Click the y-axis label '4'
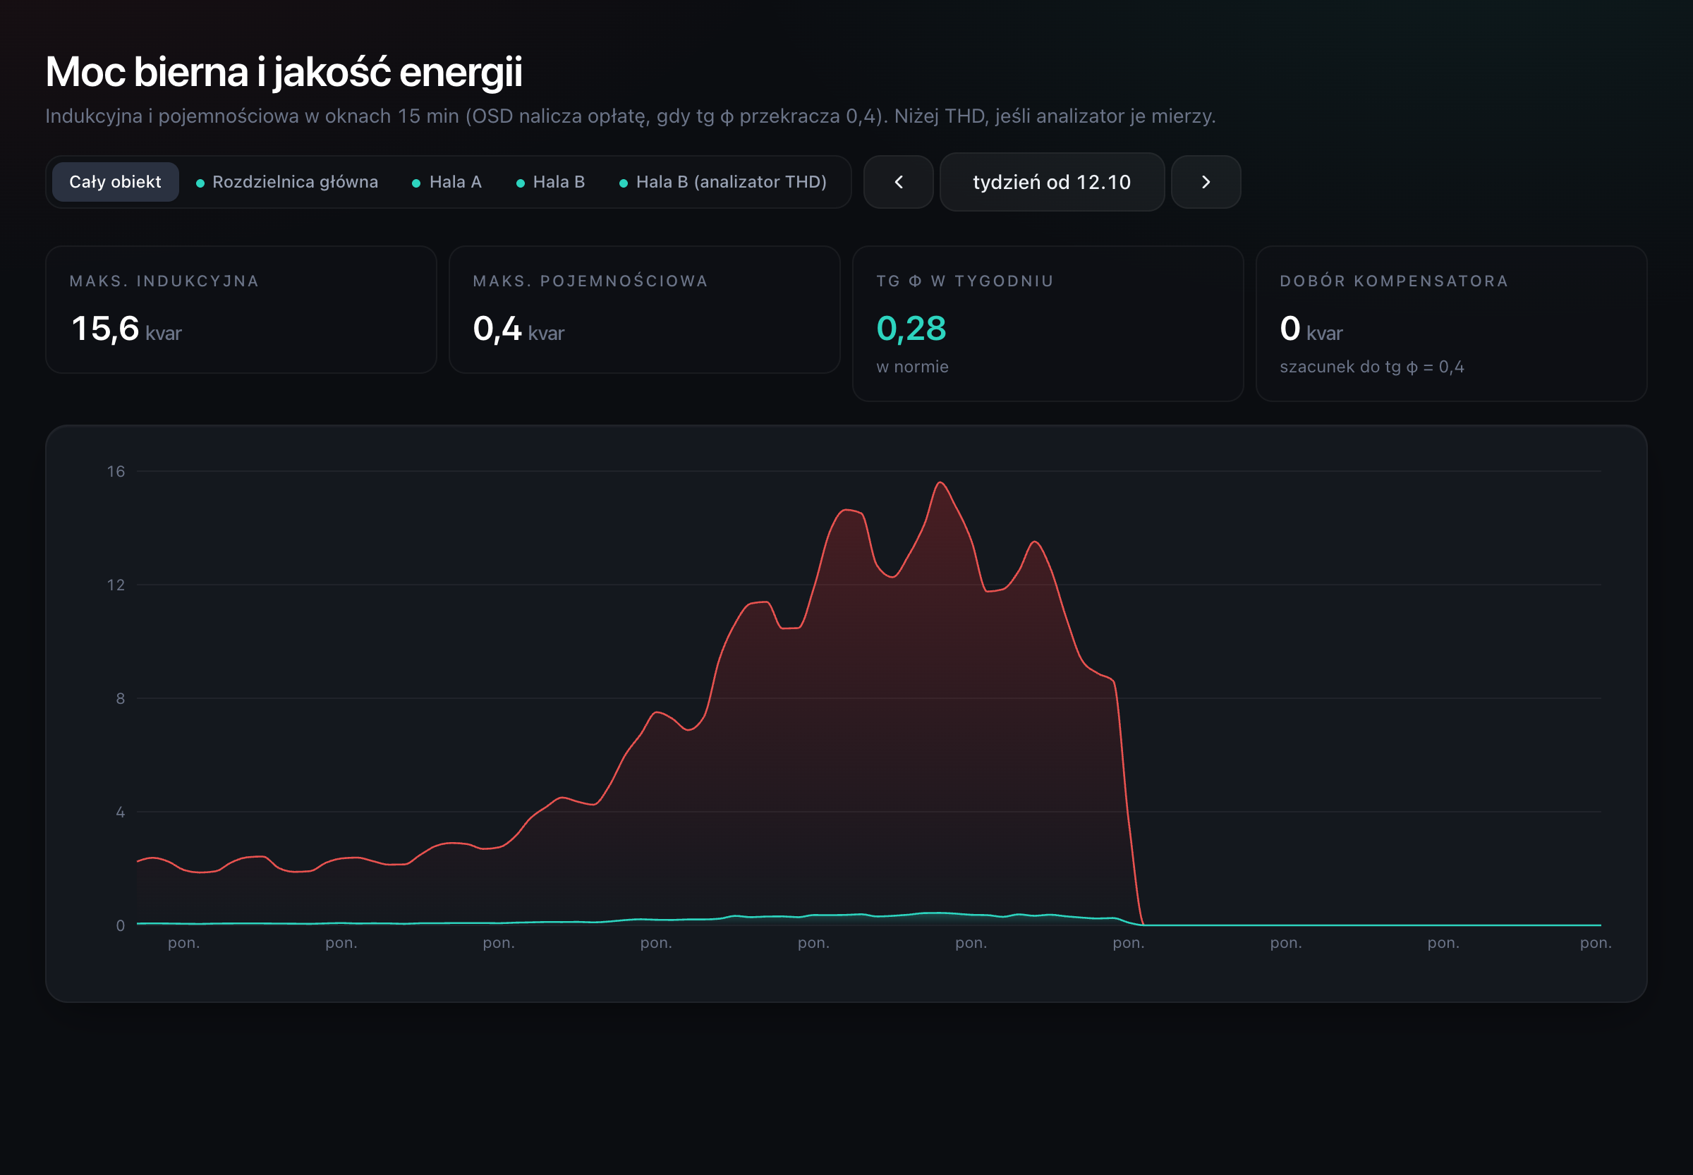1693x1175 pixels. click(121, 812)
